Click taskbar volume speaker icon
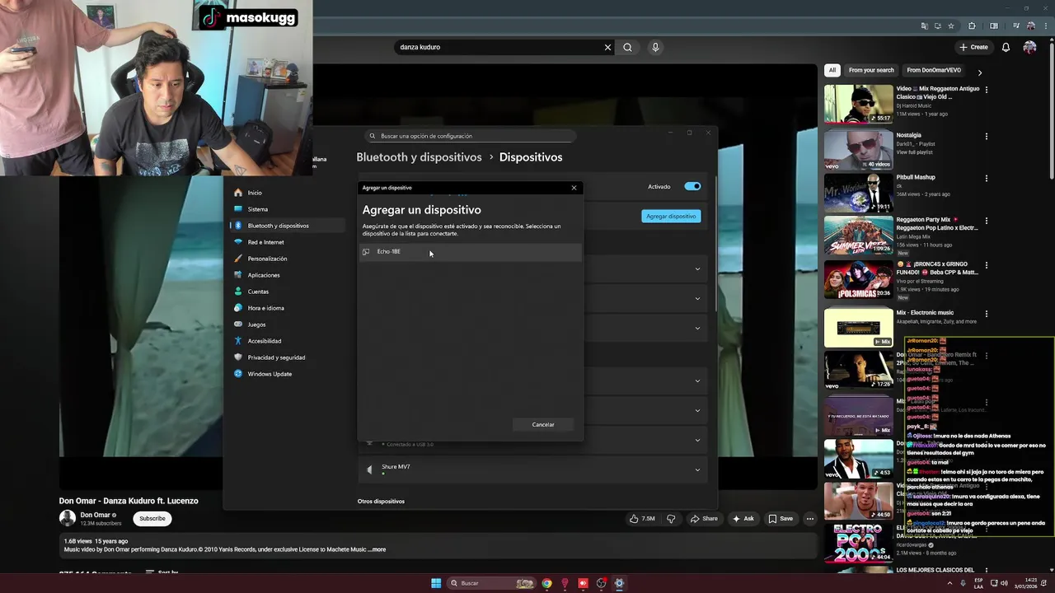 point(1002,583)
